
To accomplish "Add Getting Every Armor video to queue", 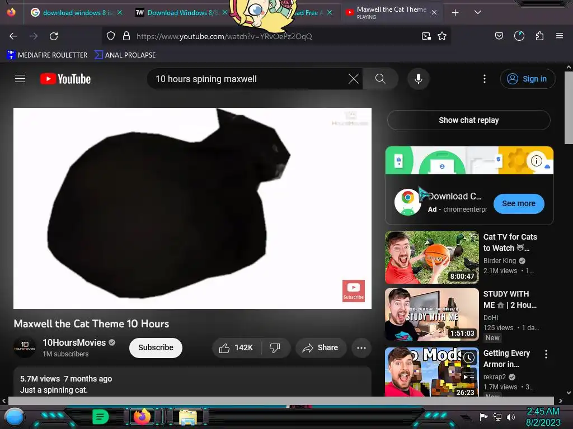I will 469,376.
